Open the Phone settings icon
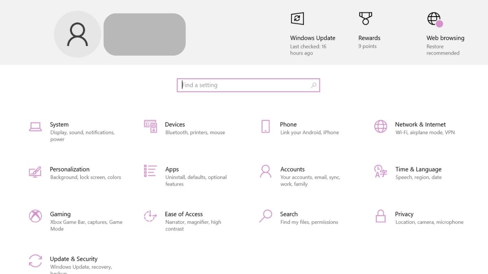Screen dimensions: 488x274 click(x=266, y=126)
